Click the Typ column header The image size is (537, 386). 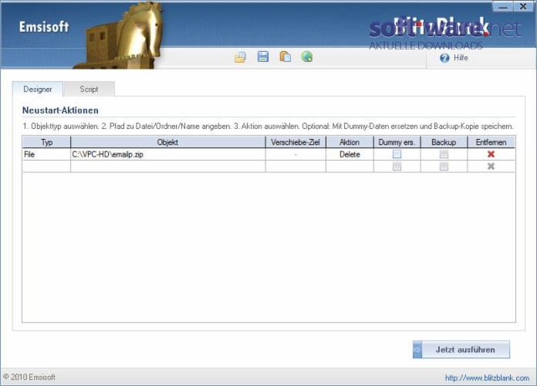(x=46, y=142)
